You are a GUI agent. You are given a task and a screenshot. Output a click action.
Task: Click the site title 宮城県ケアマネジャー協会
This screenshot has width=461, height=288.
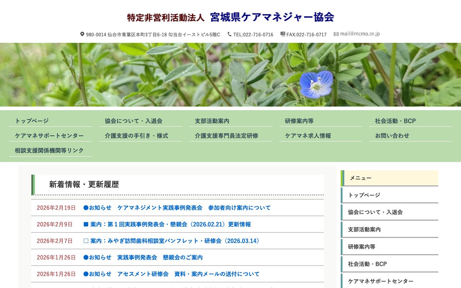pyautogui.click(x=272, y=17)
